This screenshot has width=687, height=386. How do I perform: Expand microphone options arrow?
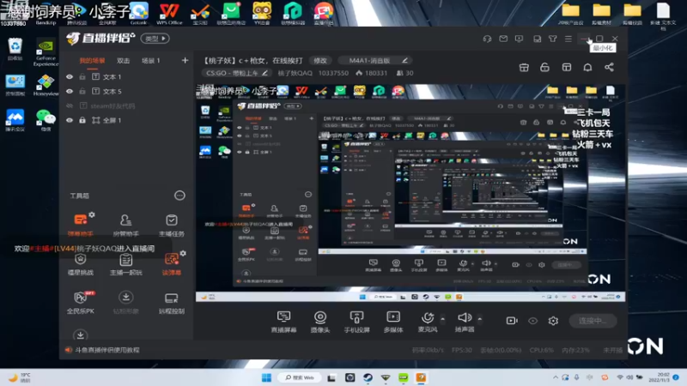442,318
